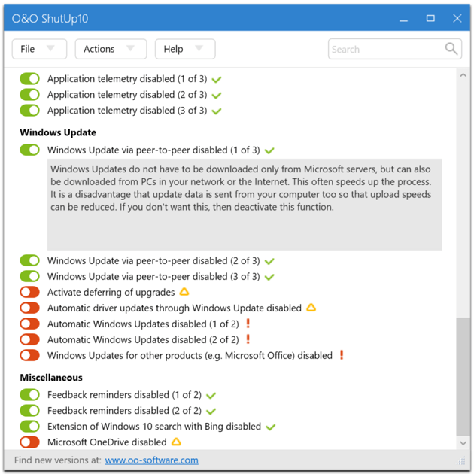Click yellow triangle beside Automatic driver updates disabled
Viewport: 474px width, 474px height.
(311, 308)
